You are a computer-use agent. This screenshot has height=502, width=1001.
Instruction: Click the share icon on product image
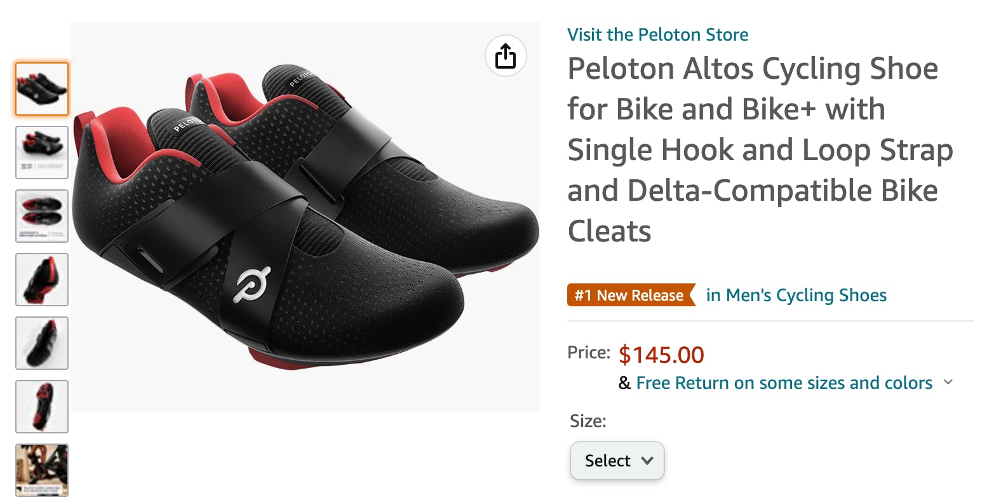(x=506, y=56)
